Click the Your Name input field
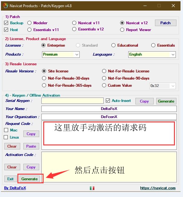 pos(109,109)
